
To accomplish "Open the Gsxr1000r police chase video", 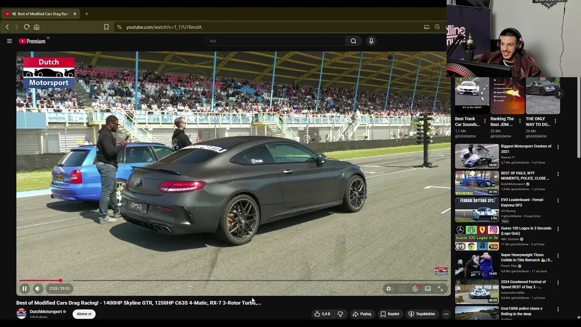I will [477, 313].
